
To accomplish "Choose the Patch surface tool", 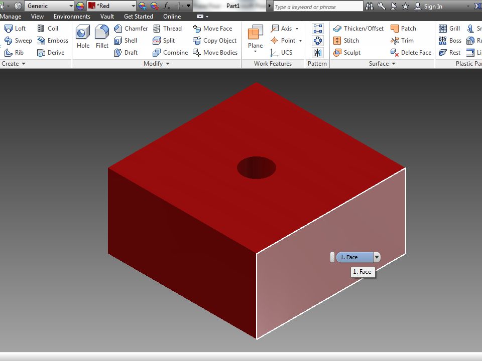I will [x=403, y=29].
